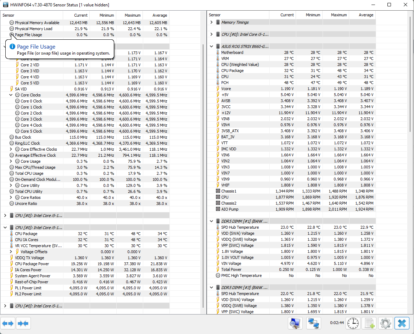
Task: Open sensor settings via the gear icon
Action: click(x=386, y=323)
